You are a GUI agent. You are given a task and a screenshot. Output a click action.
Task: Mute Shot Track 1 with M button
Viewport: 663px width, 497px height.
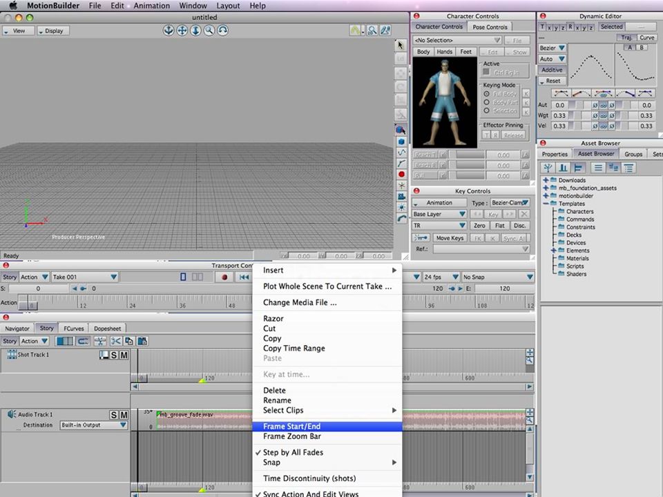(124, 355)
